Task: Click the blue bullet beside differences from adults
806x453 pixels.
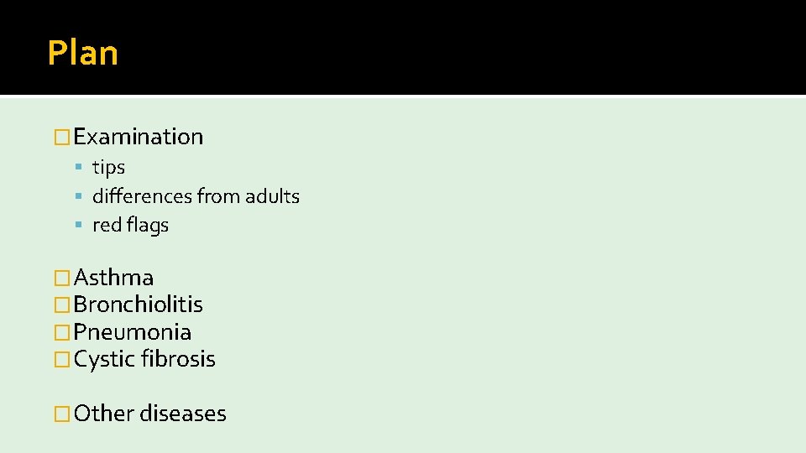Action: [x=79, y=195]
